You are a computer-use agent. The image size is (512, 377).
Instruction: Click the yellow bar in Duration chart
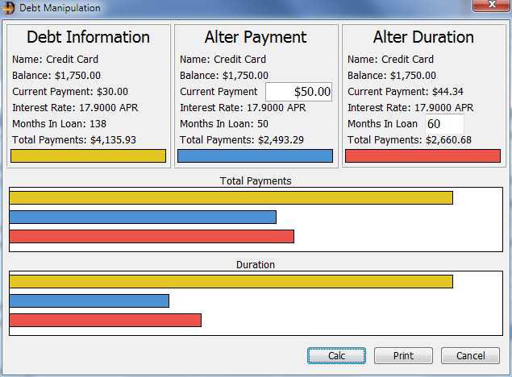[231, 281]
